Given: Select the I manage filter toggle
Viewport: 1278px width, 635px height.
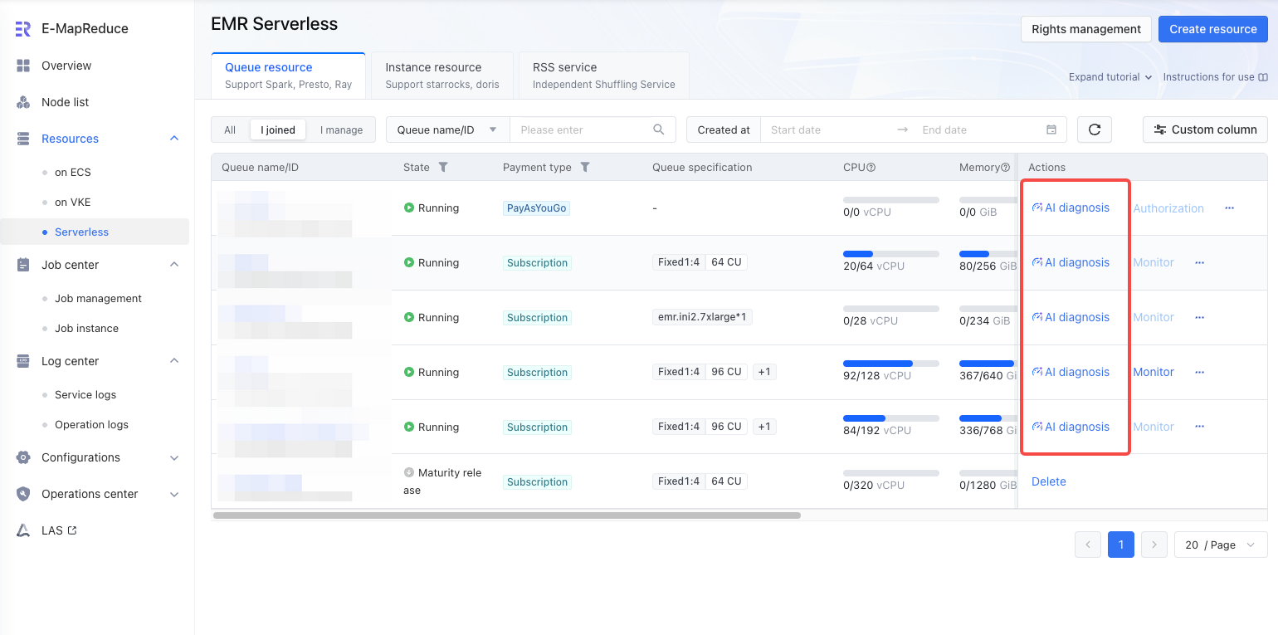Looking at the screenshot, I should click(x=341, y=129).
